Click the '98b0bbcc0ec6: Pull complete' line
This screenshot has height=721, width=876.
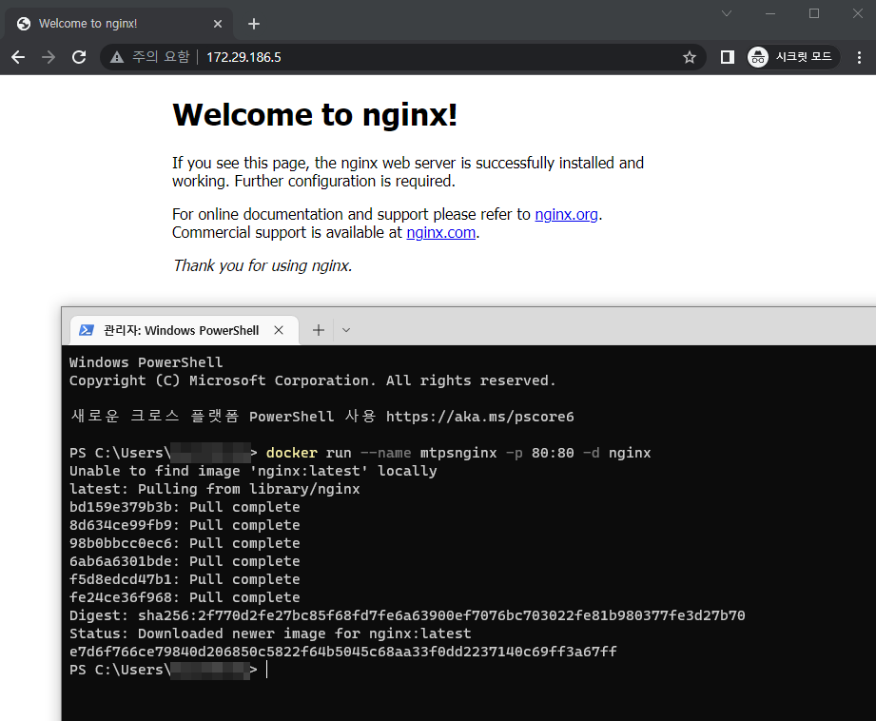coord(185,543)
